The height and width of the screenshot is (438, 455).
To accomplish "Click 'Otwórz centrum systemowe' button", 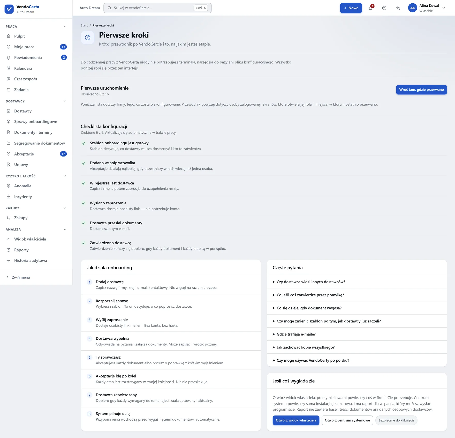I will point(347,420).
